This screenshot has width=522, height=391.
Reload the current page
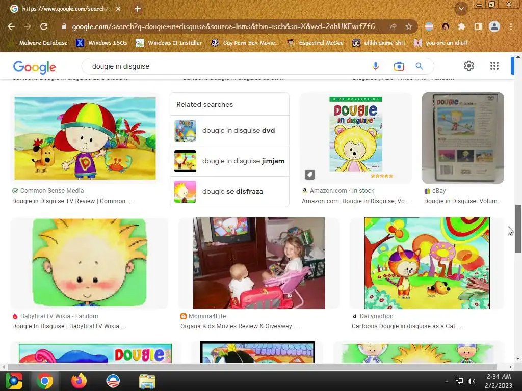(44, 26)
